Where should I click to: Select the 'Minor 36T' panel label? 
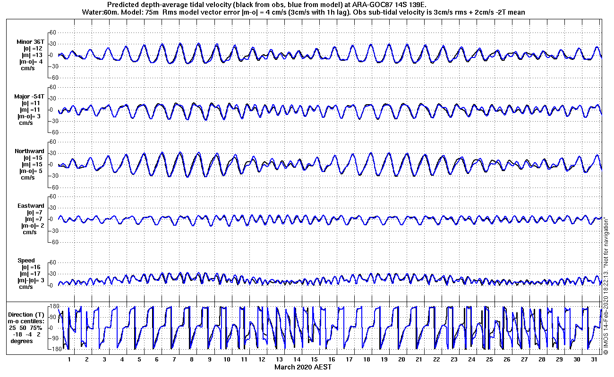coord(30,41)
